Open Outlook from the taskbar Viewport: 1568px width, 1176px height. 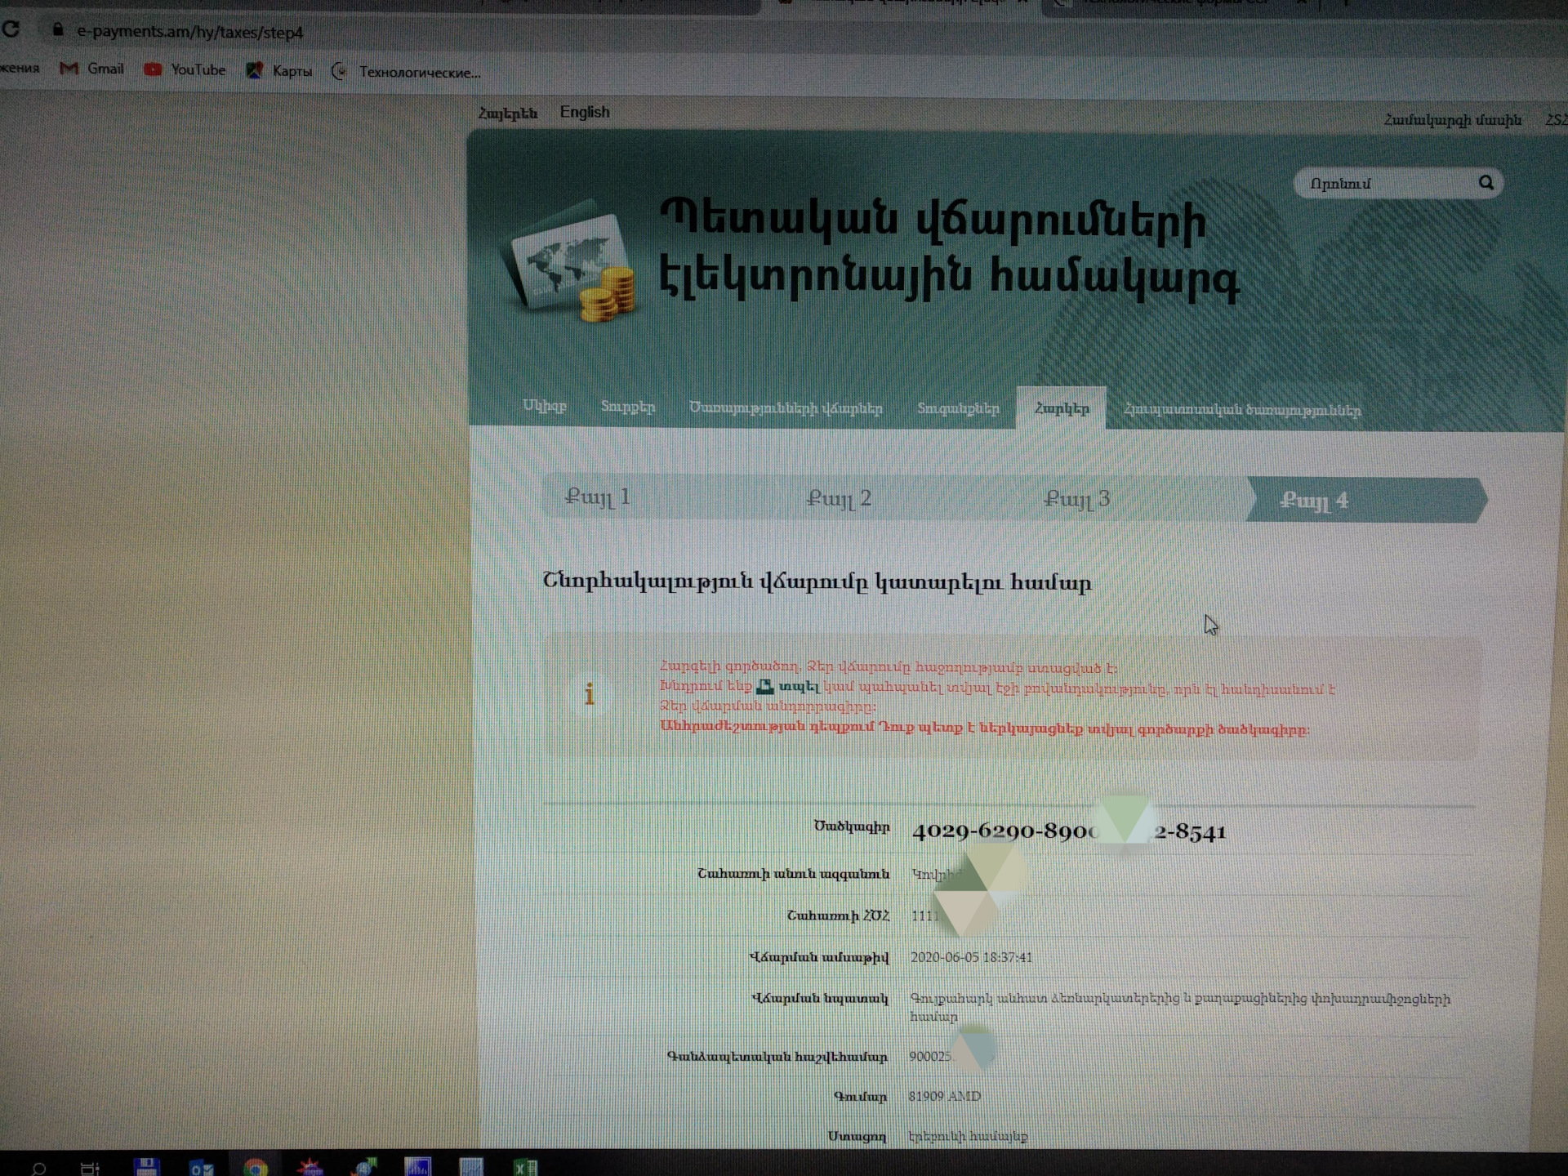(x=201, y=1167)
